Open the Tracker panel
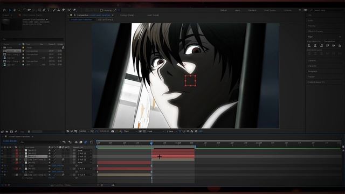This screenshot has height=194, width=345. point(311,77)
